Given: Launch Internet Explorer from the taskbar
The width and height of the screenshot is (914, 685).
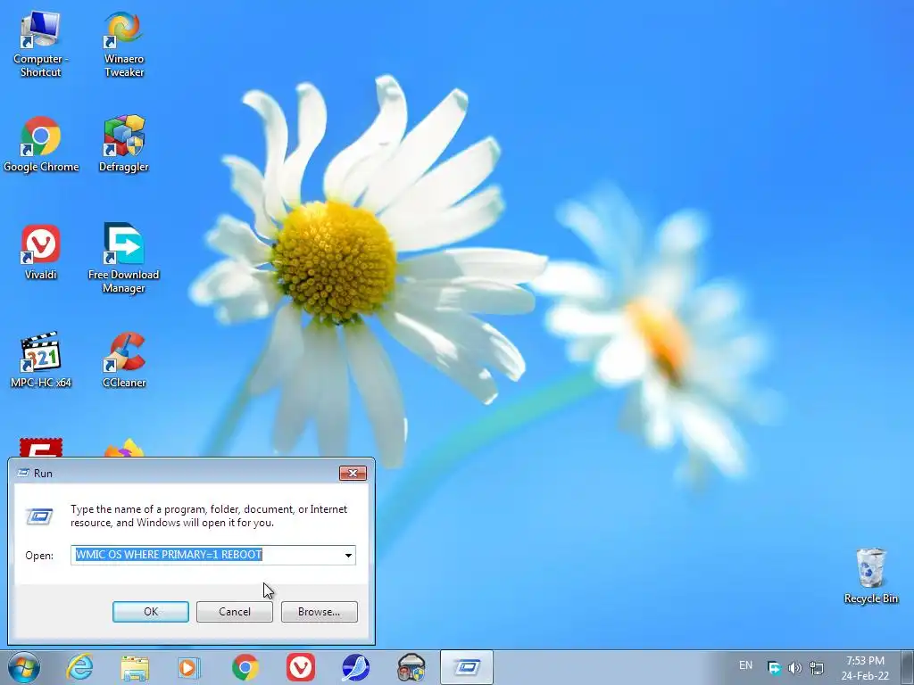Looking at the screenshot, I should pos(79,667).
